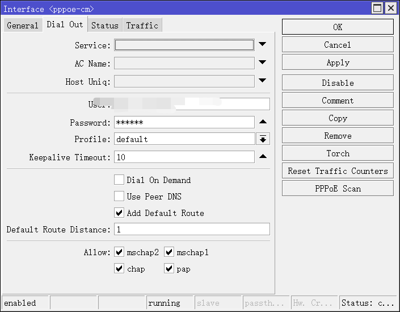Open the Traffic tab

[x=142, y=25]
